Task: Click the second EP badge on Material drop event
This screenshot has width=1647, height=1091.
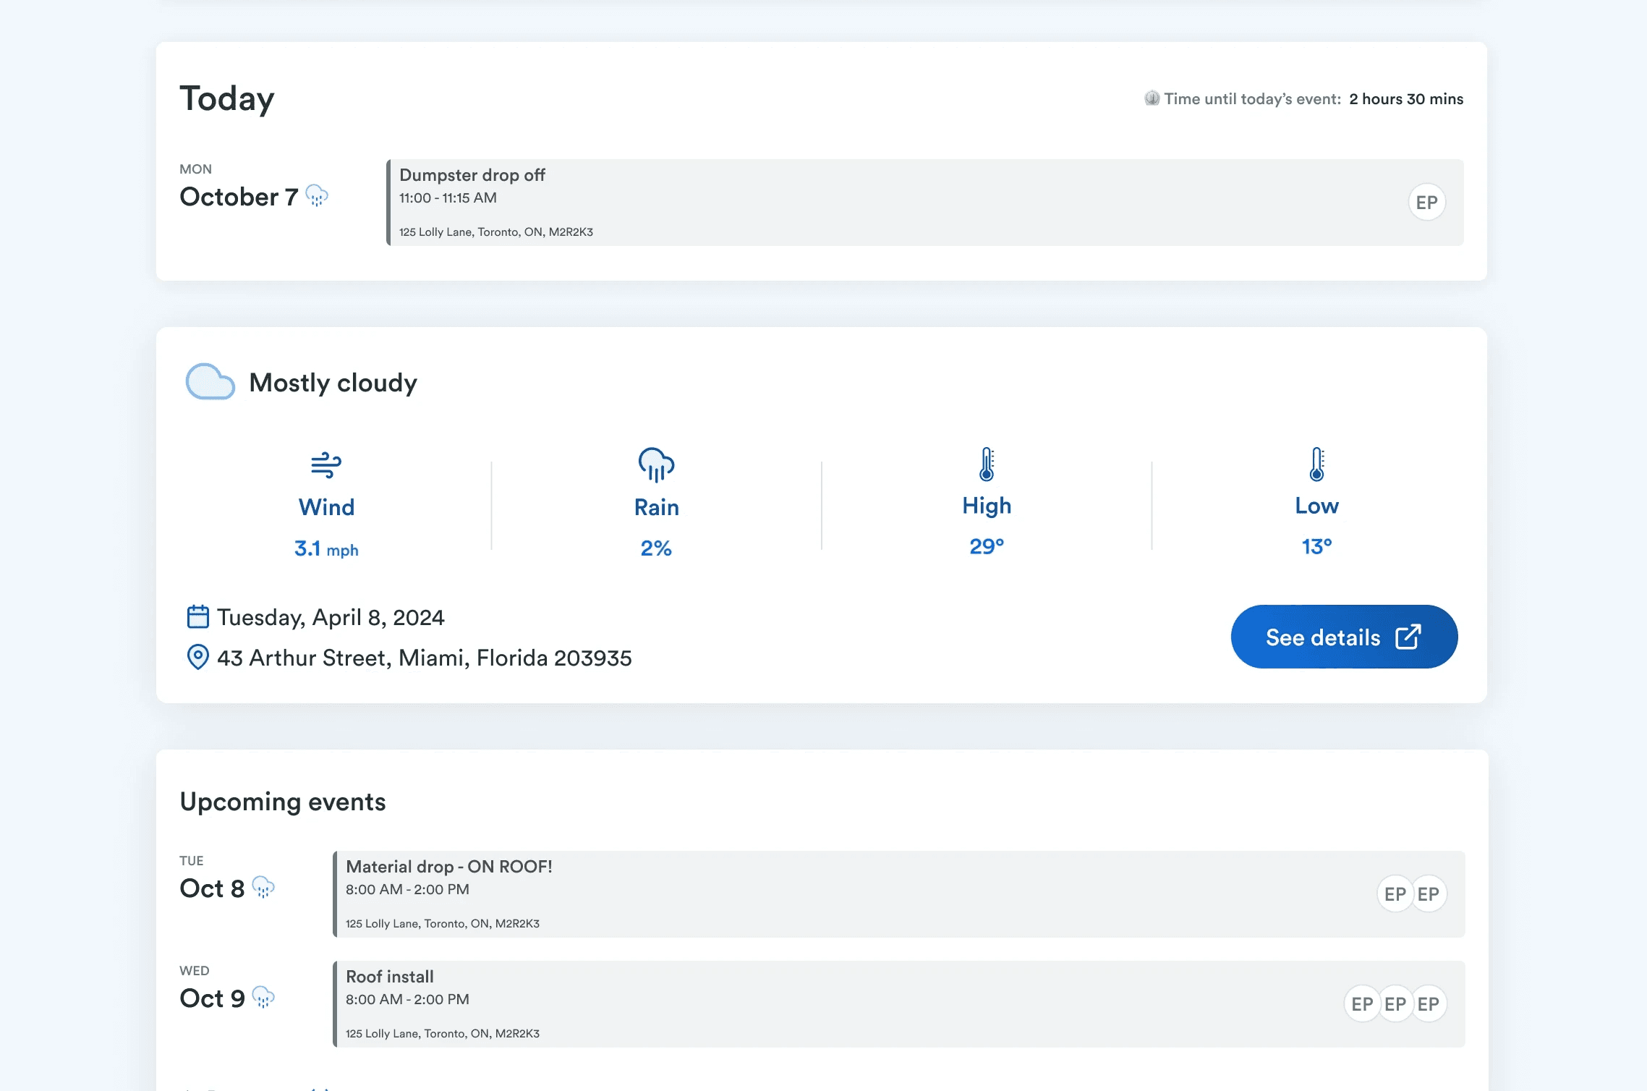Action: tap(1429, 894)
